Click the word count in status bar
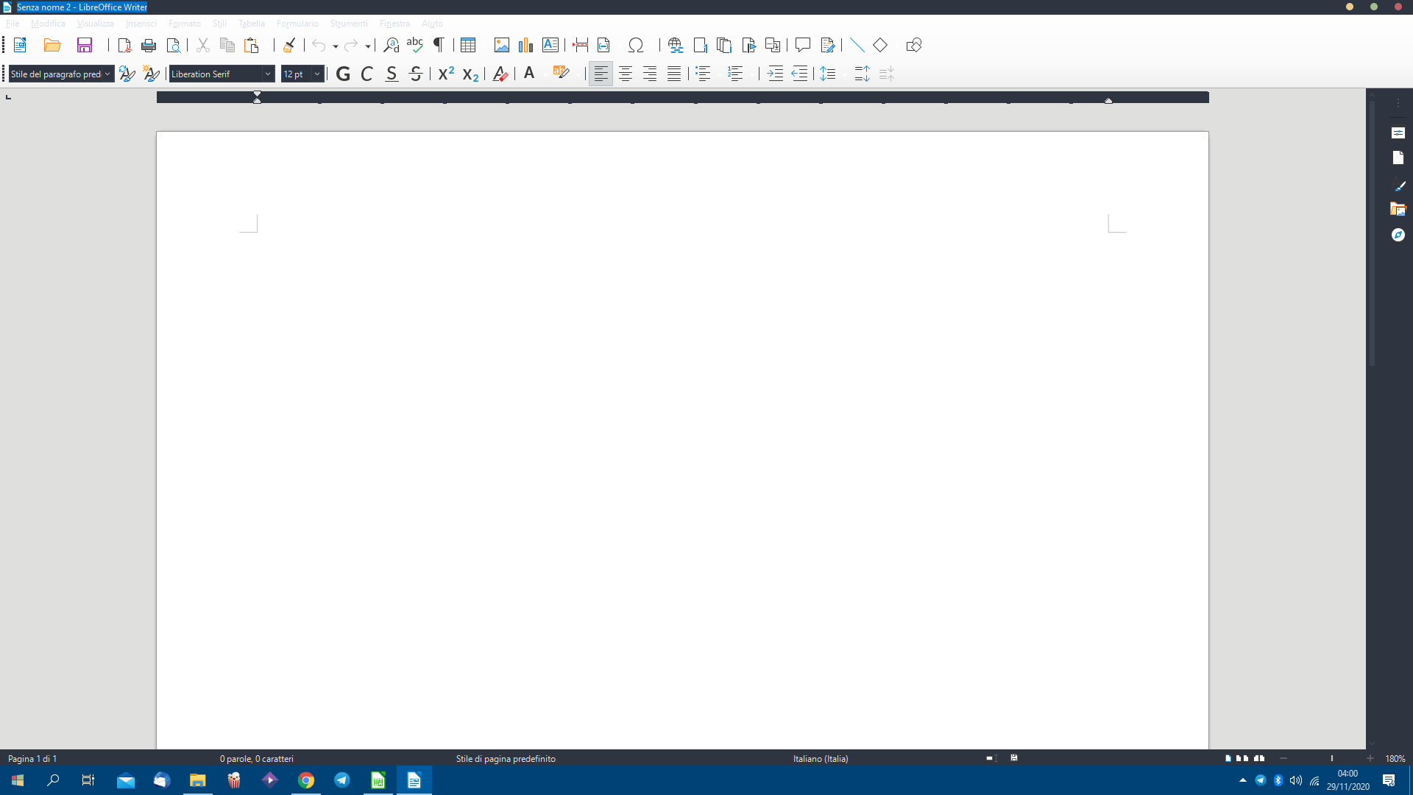1413x795 pixels. click(x=256, y=758)
